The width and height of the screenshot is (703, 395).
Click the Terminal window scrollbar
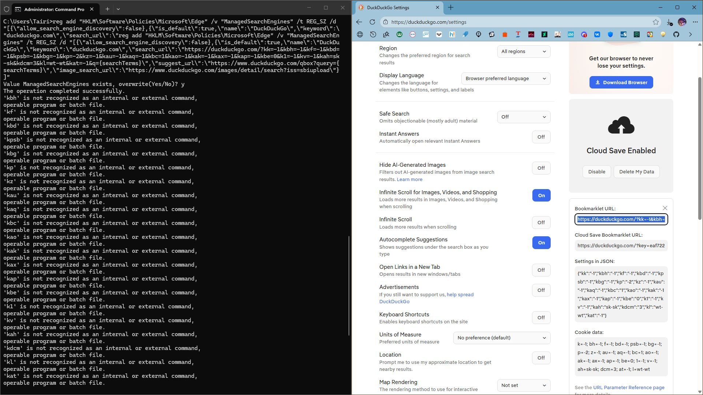coord(349,285)
